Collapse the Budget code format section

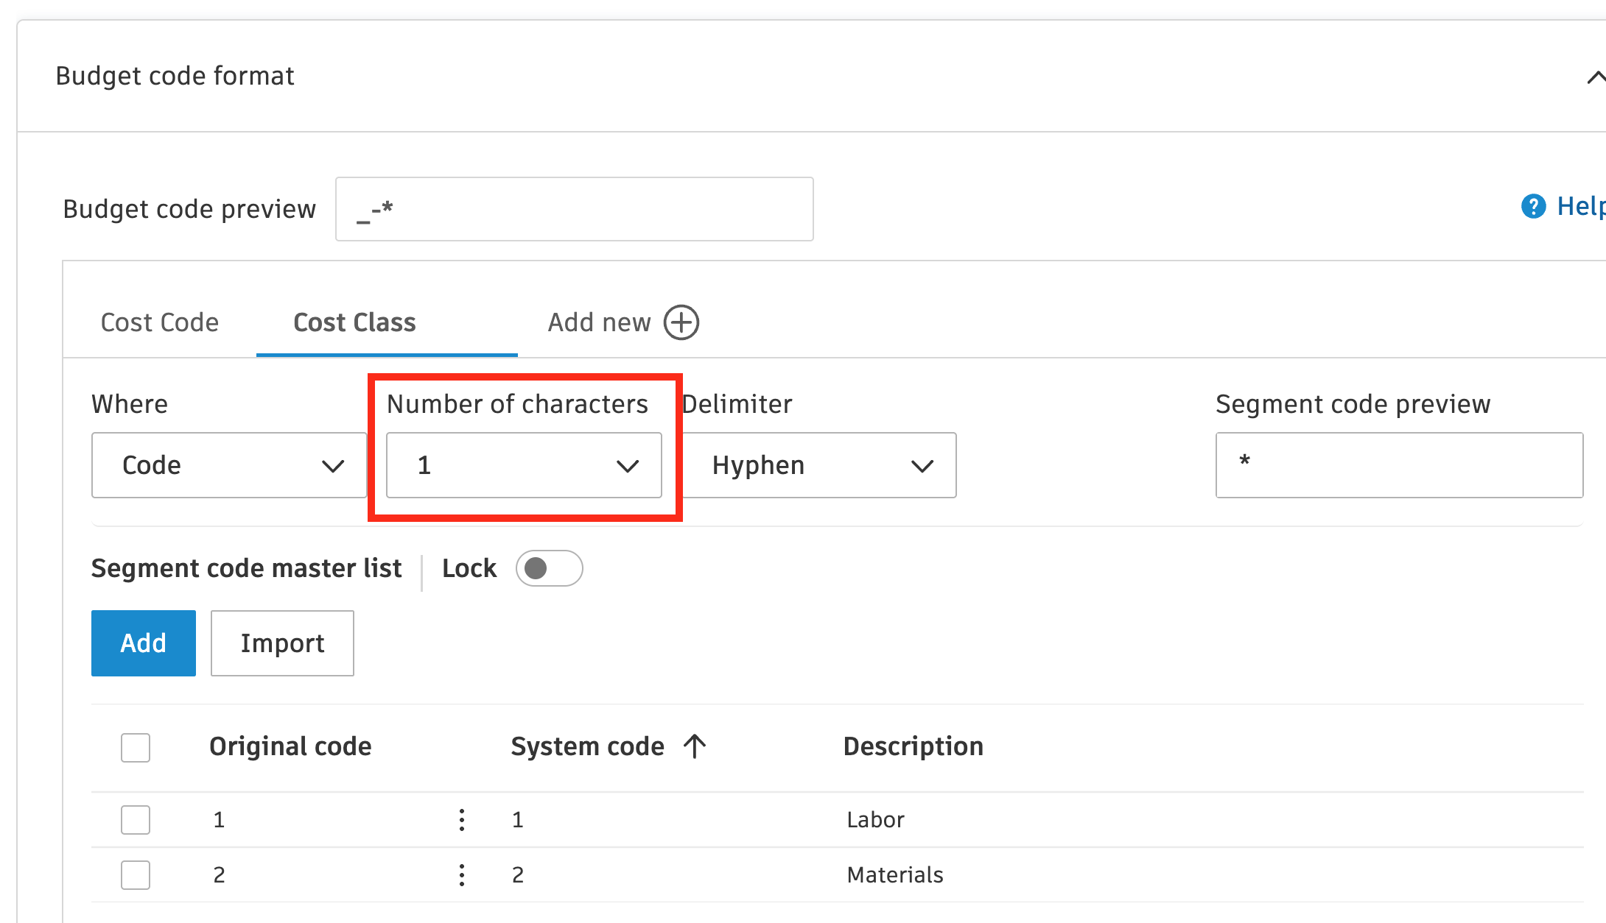tap(1594, 77)
